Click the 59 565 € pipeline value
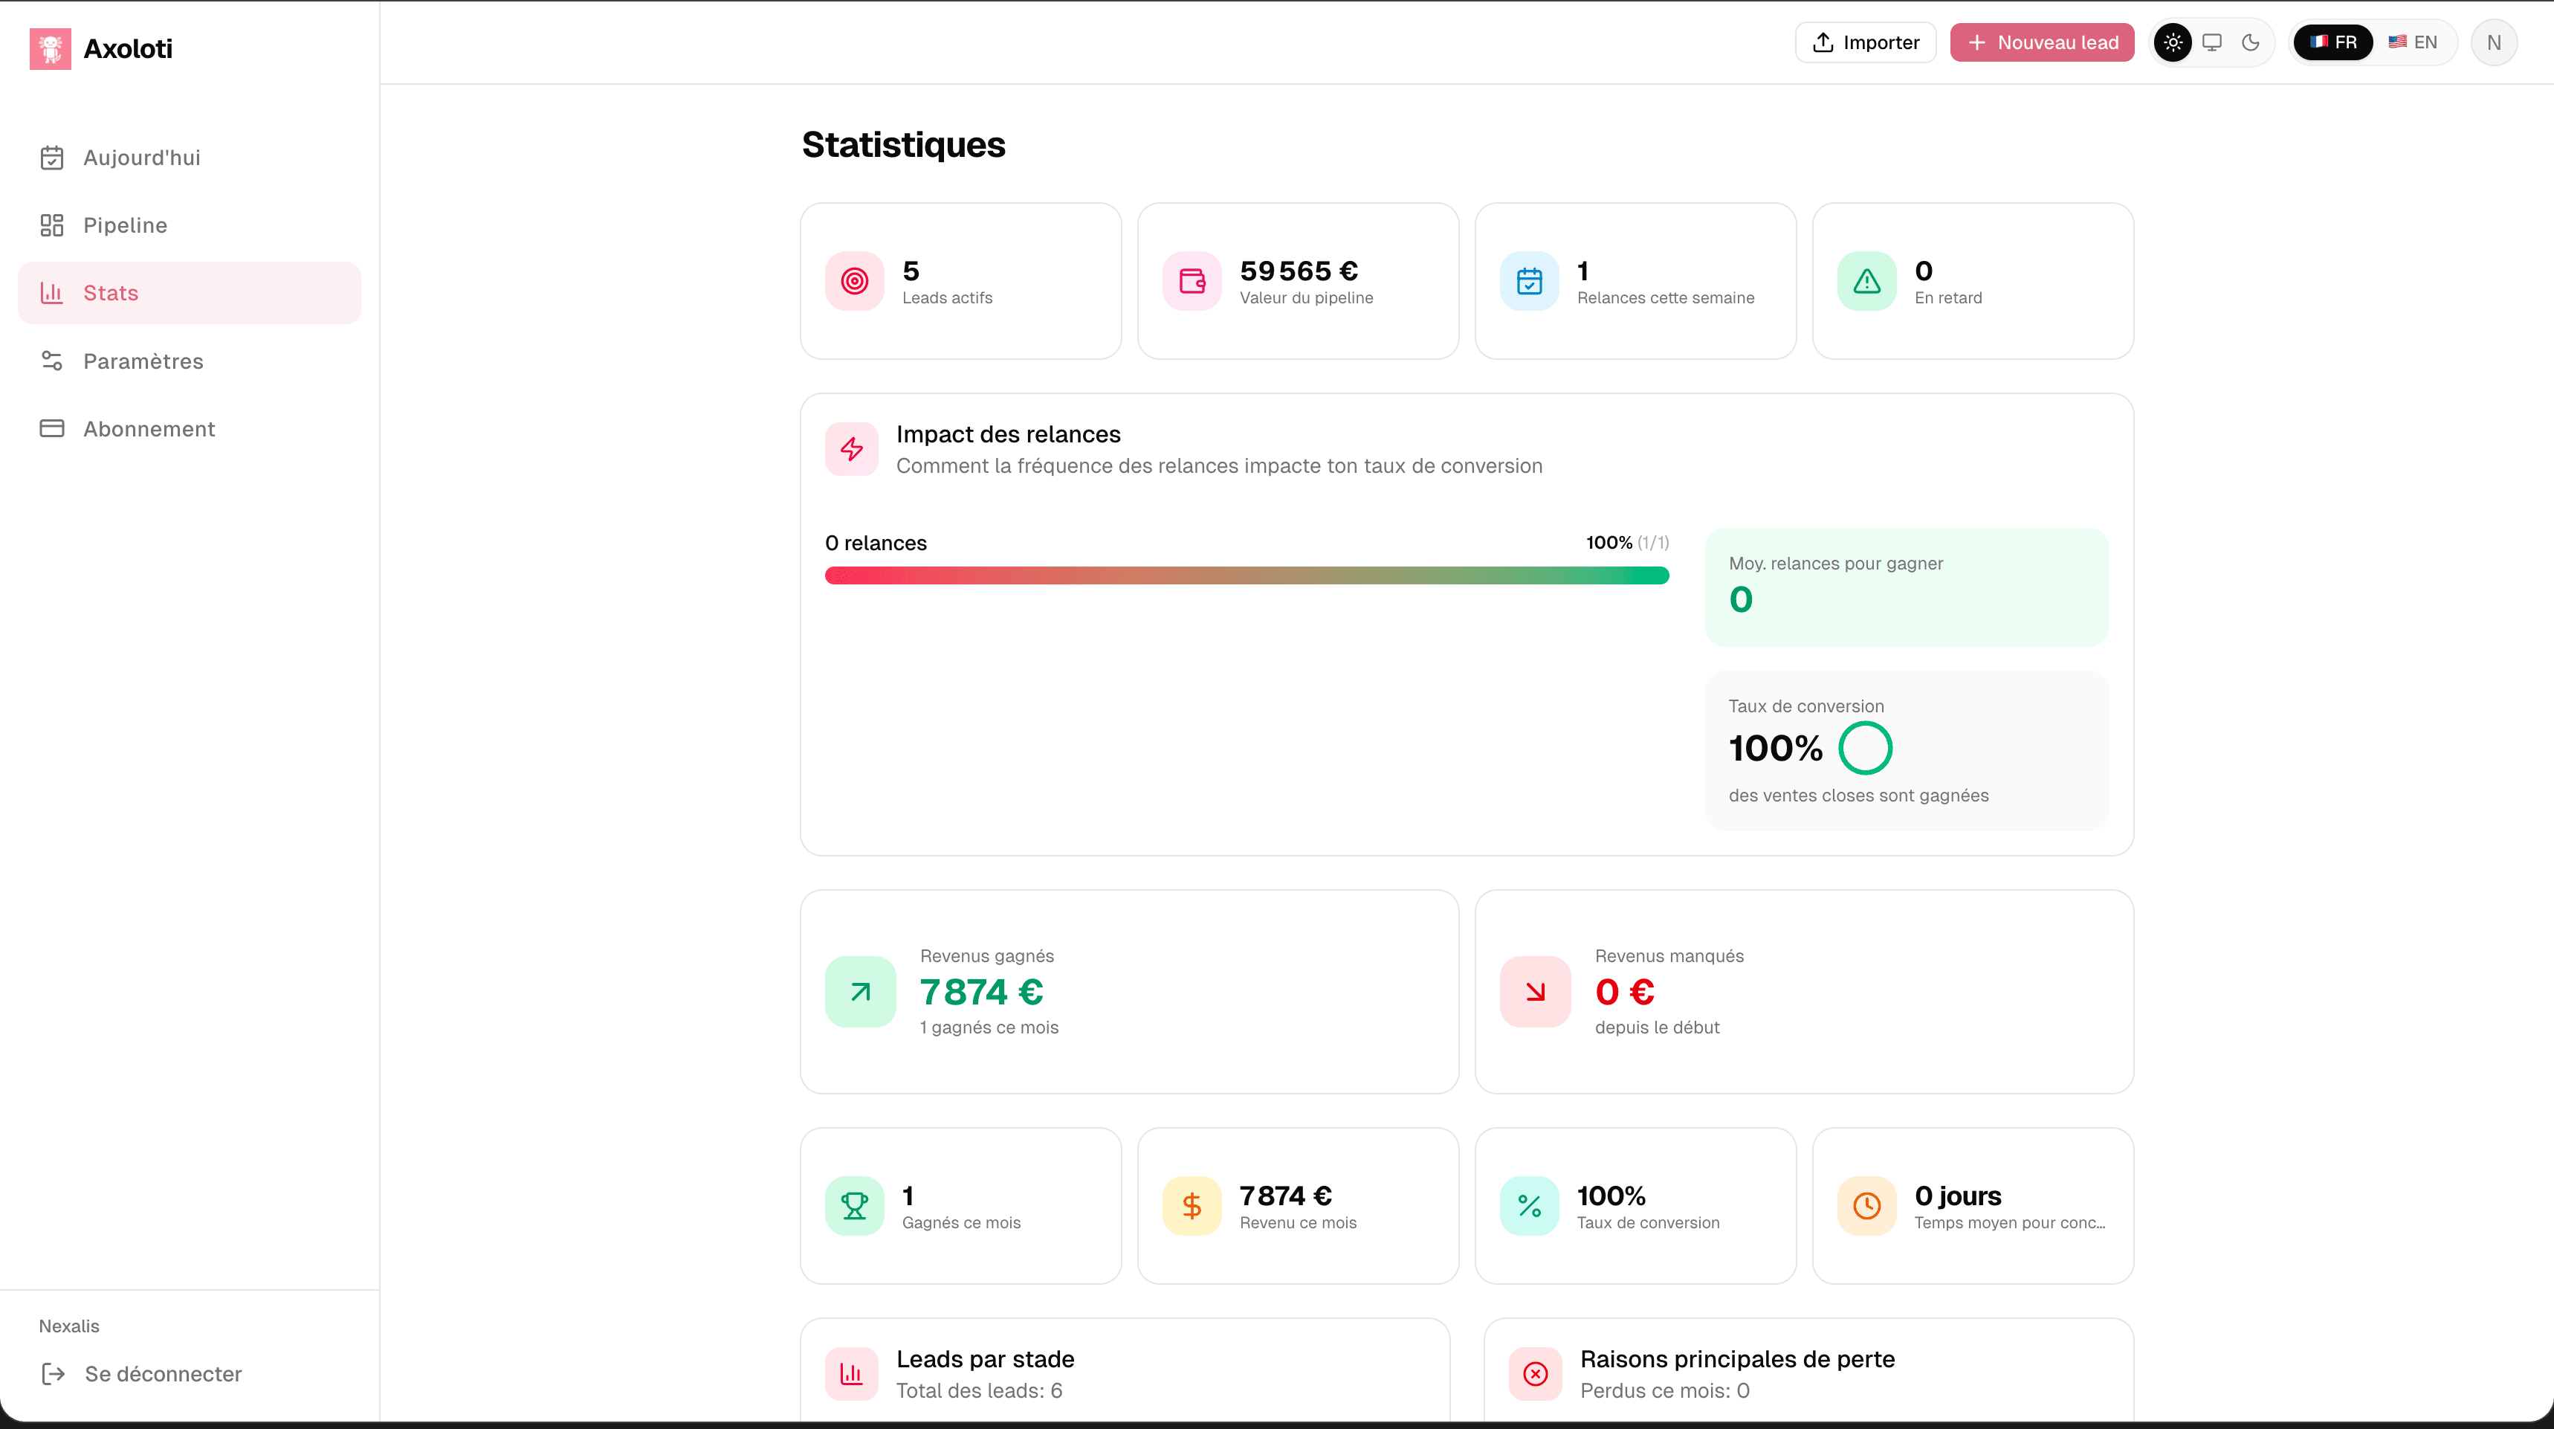Screen dimensions: 2554x1429 pyautogui.click(x=1298, y=271)
